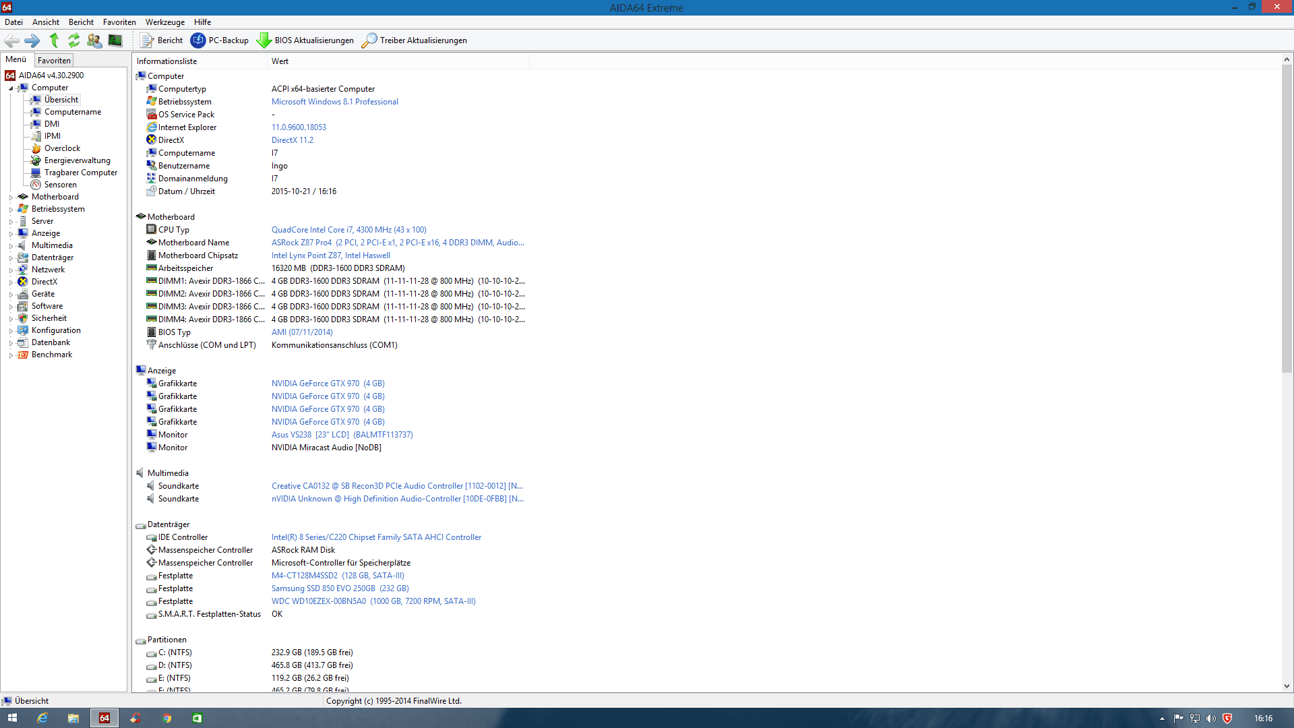Image resolution: width=1294 pixels, height=728 pixels.
Task: Expand the Betriebssystem tree node
Action: (x=11, y=210)
